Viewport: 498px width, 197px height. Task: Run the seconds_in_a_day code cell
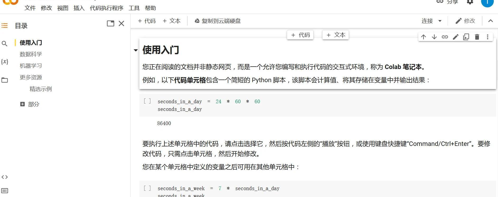[147, 101]
